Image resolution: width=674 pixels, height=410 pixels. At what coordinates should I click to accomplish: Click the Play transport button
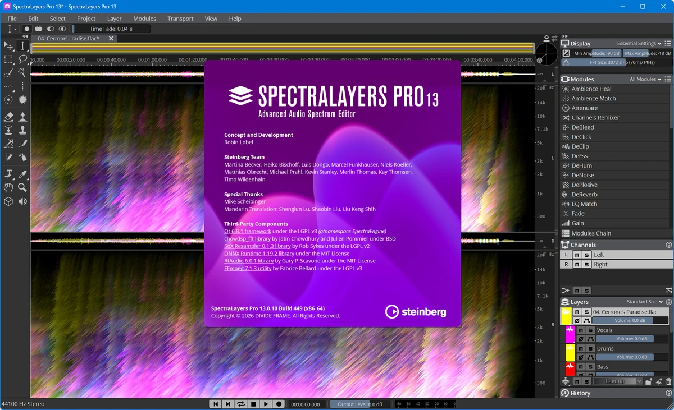(266, 404)
